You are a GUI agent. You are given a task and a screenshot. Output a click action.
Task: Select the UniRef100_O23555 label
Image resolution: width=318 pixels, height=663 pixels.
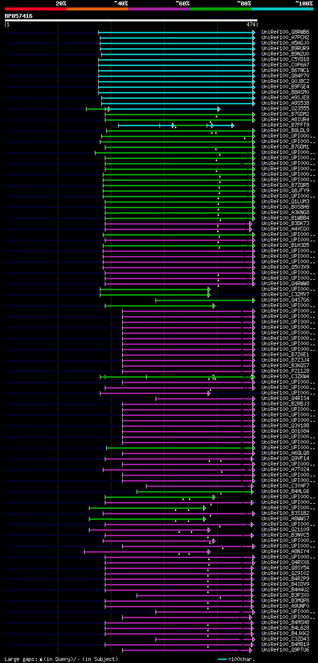285,108
